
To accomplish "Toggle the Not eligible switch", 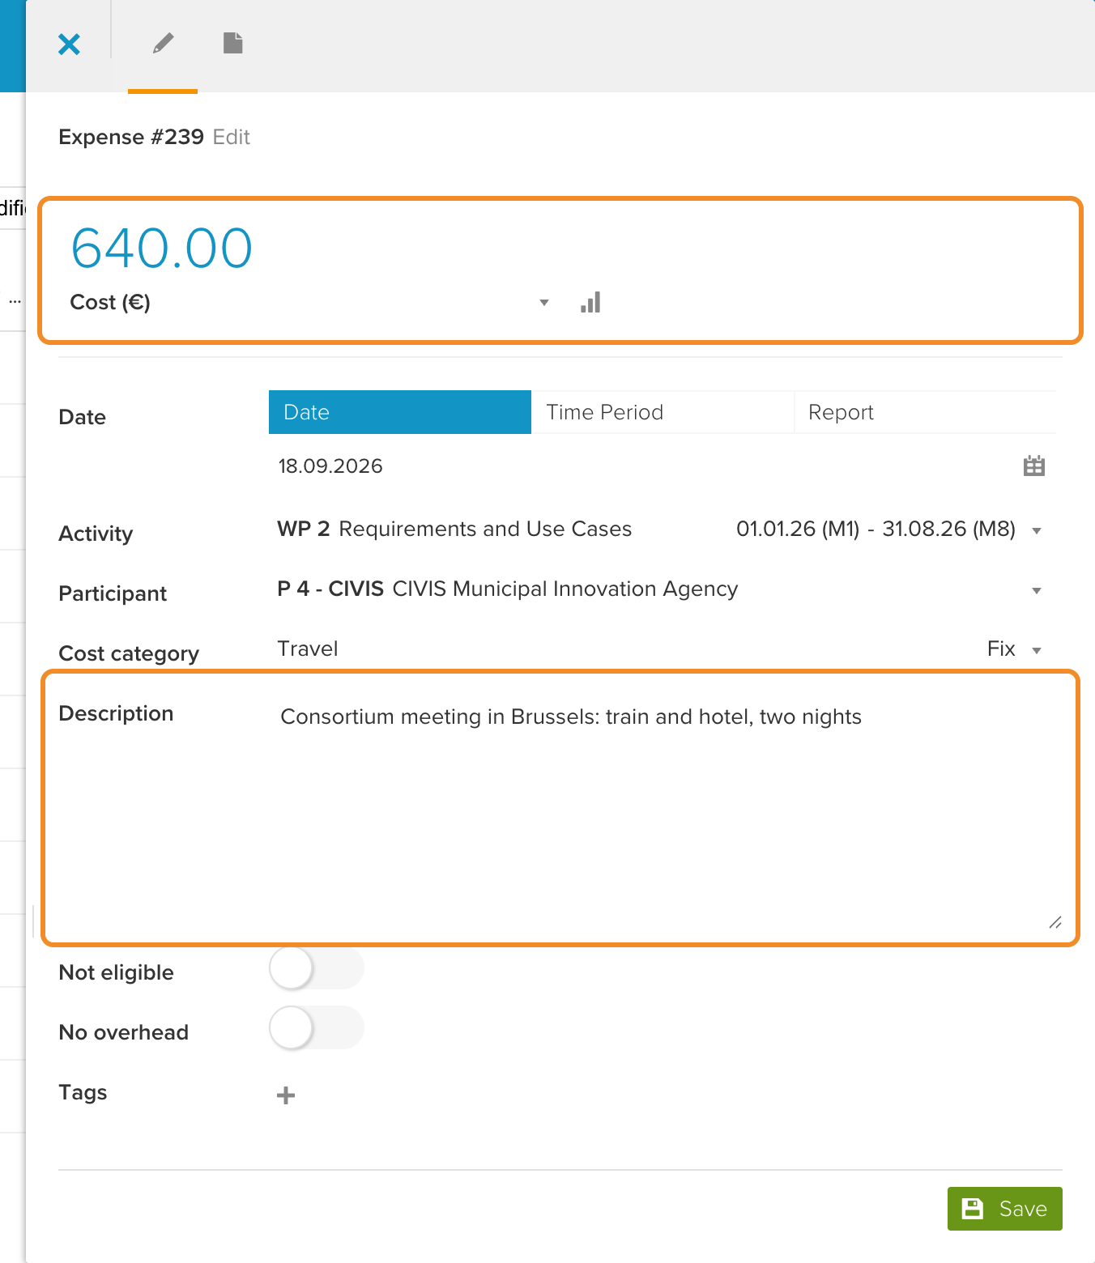I will coord(317,968).
